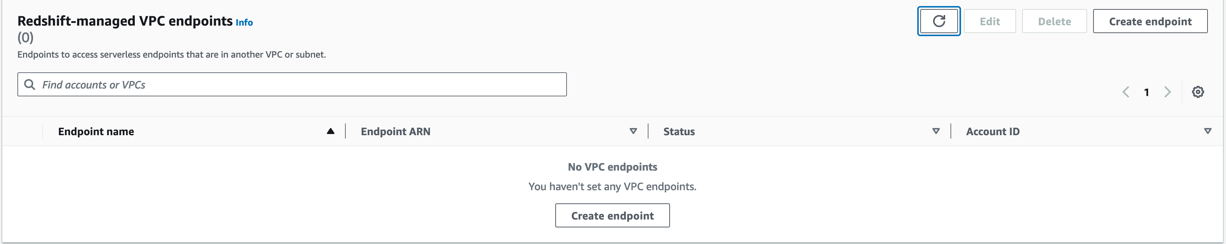This screenshot has height=244, width=1226.
Task: Select page number 1
Action: pyautogui.click(x=1146, y=92)
